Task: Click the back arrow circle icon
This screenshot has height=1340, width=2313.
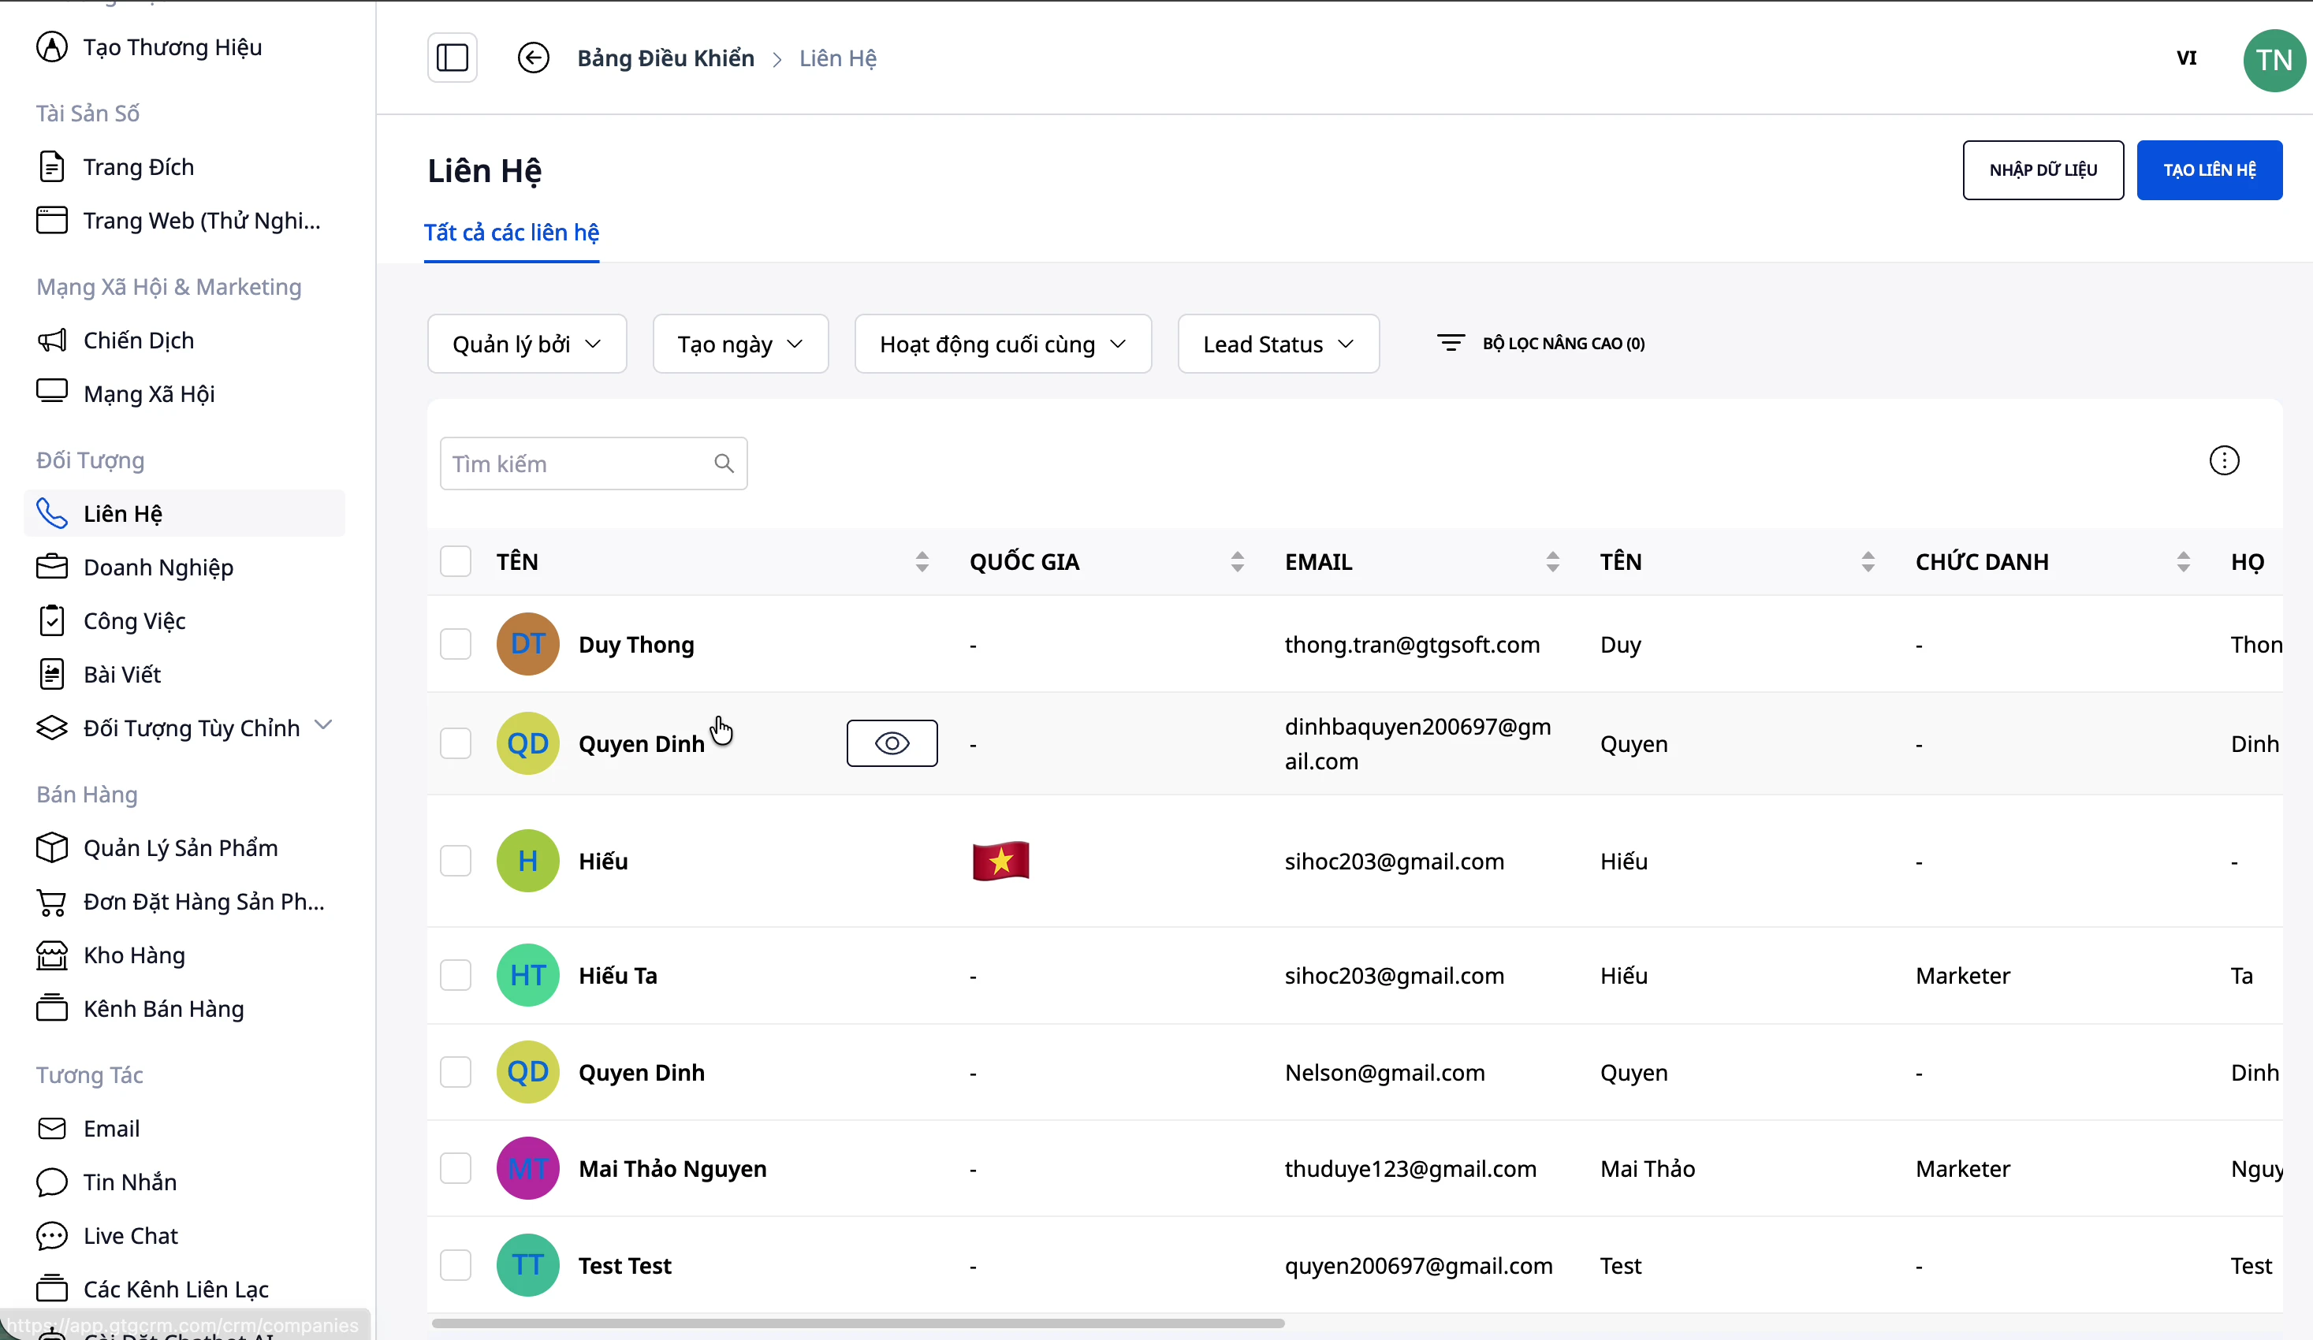Action: pyautogui.click(x=533, y=58)
